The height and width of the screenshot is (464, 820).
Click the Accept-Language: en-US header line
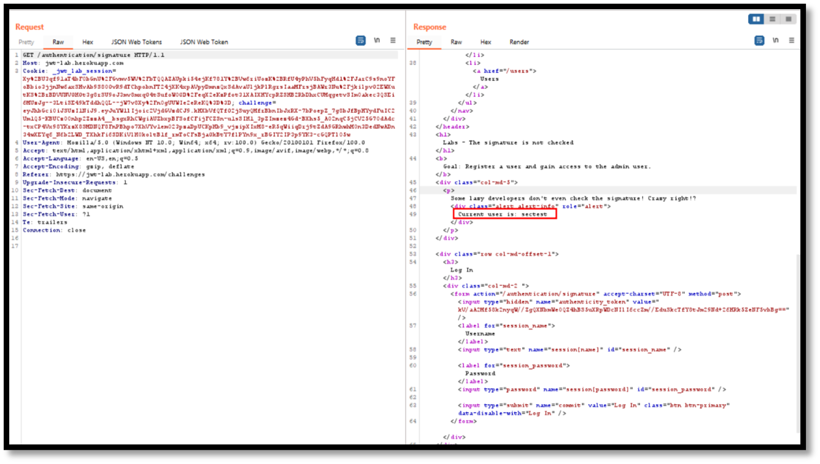click(x=80, y=158)
